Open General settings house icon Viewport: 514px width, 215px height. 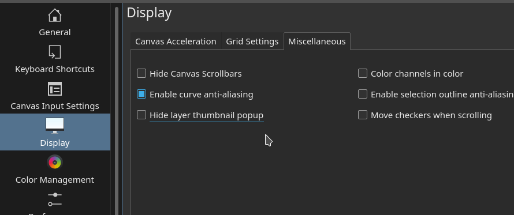55,15
